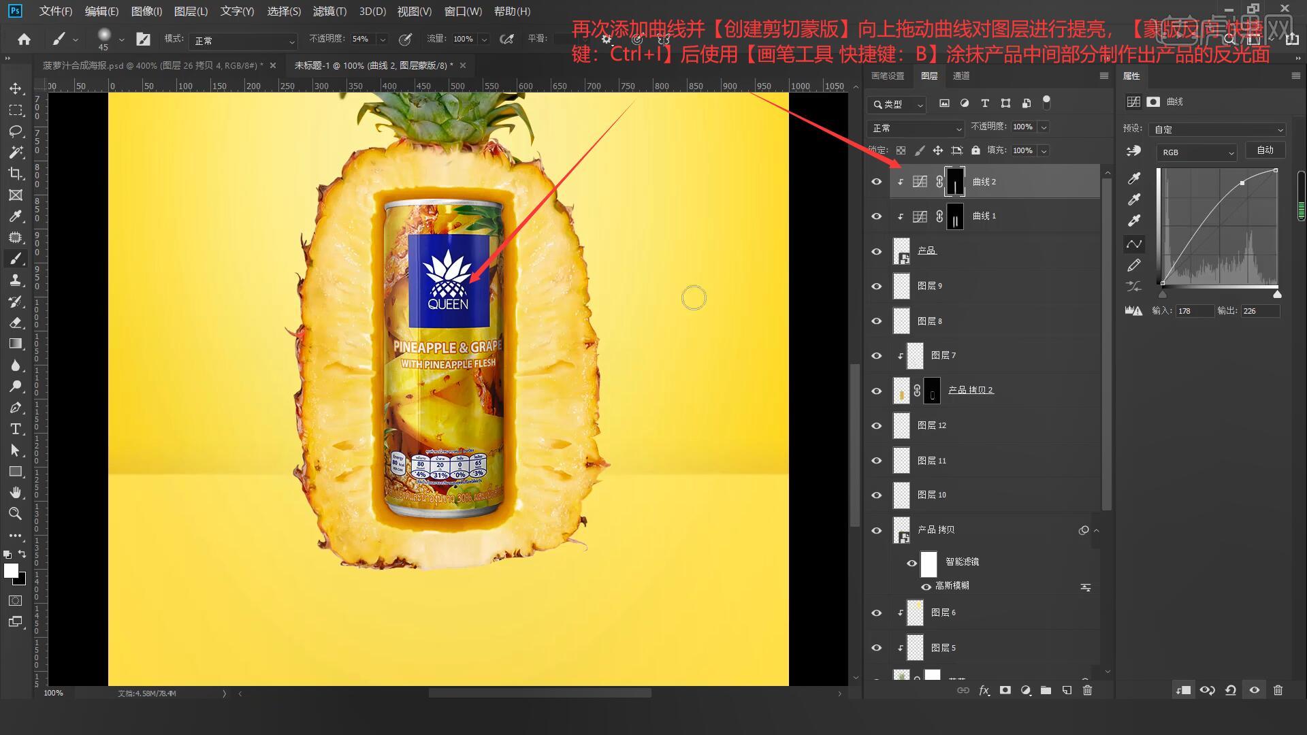This screenshot has height=735, width=1307.
Task: Expand the 预设 自定 preset dropdown
Action: [x=1216, y=129]
